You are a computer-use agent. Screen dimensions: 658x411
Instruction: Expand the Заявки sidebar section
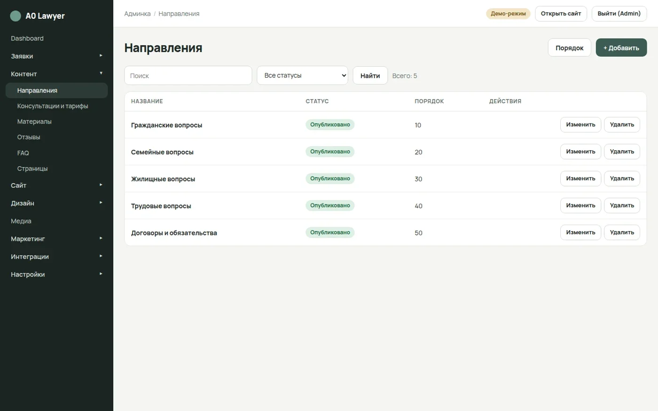[x=56, y=56]
